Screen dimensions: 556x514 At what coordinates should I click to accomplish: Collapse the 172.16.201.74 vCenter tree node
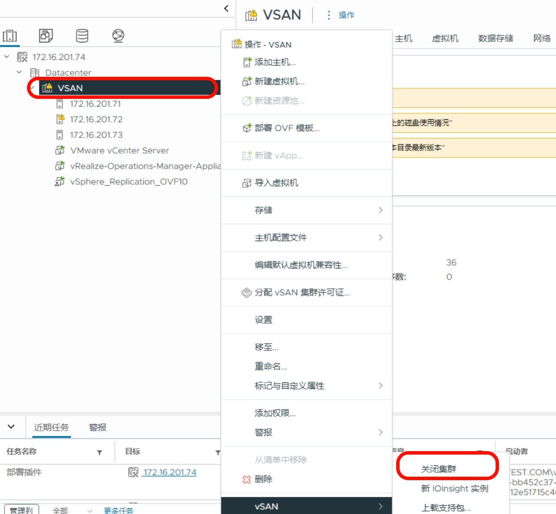(x=7, y=56)
